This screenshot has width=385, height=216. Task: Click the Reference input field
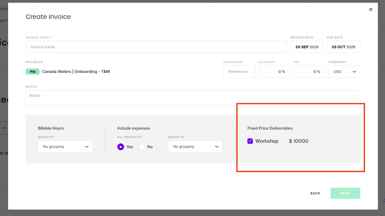[239, 72]
